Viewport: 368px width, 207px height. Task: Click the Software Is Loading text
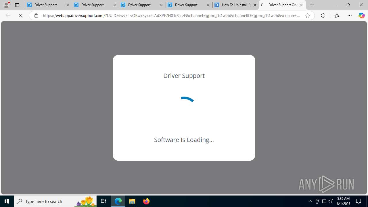[184, 140]
